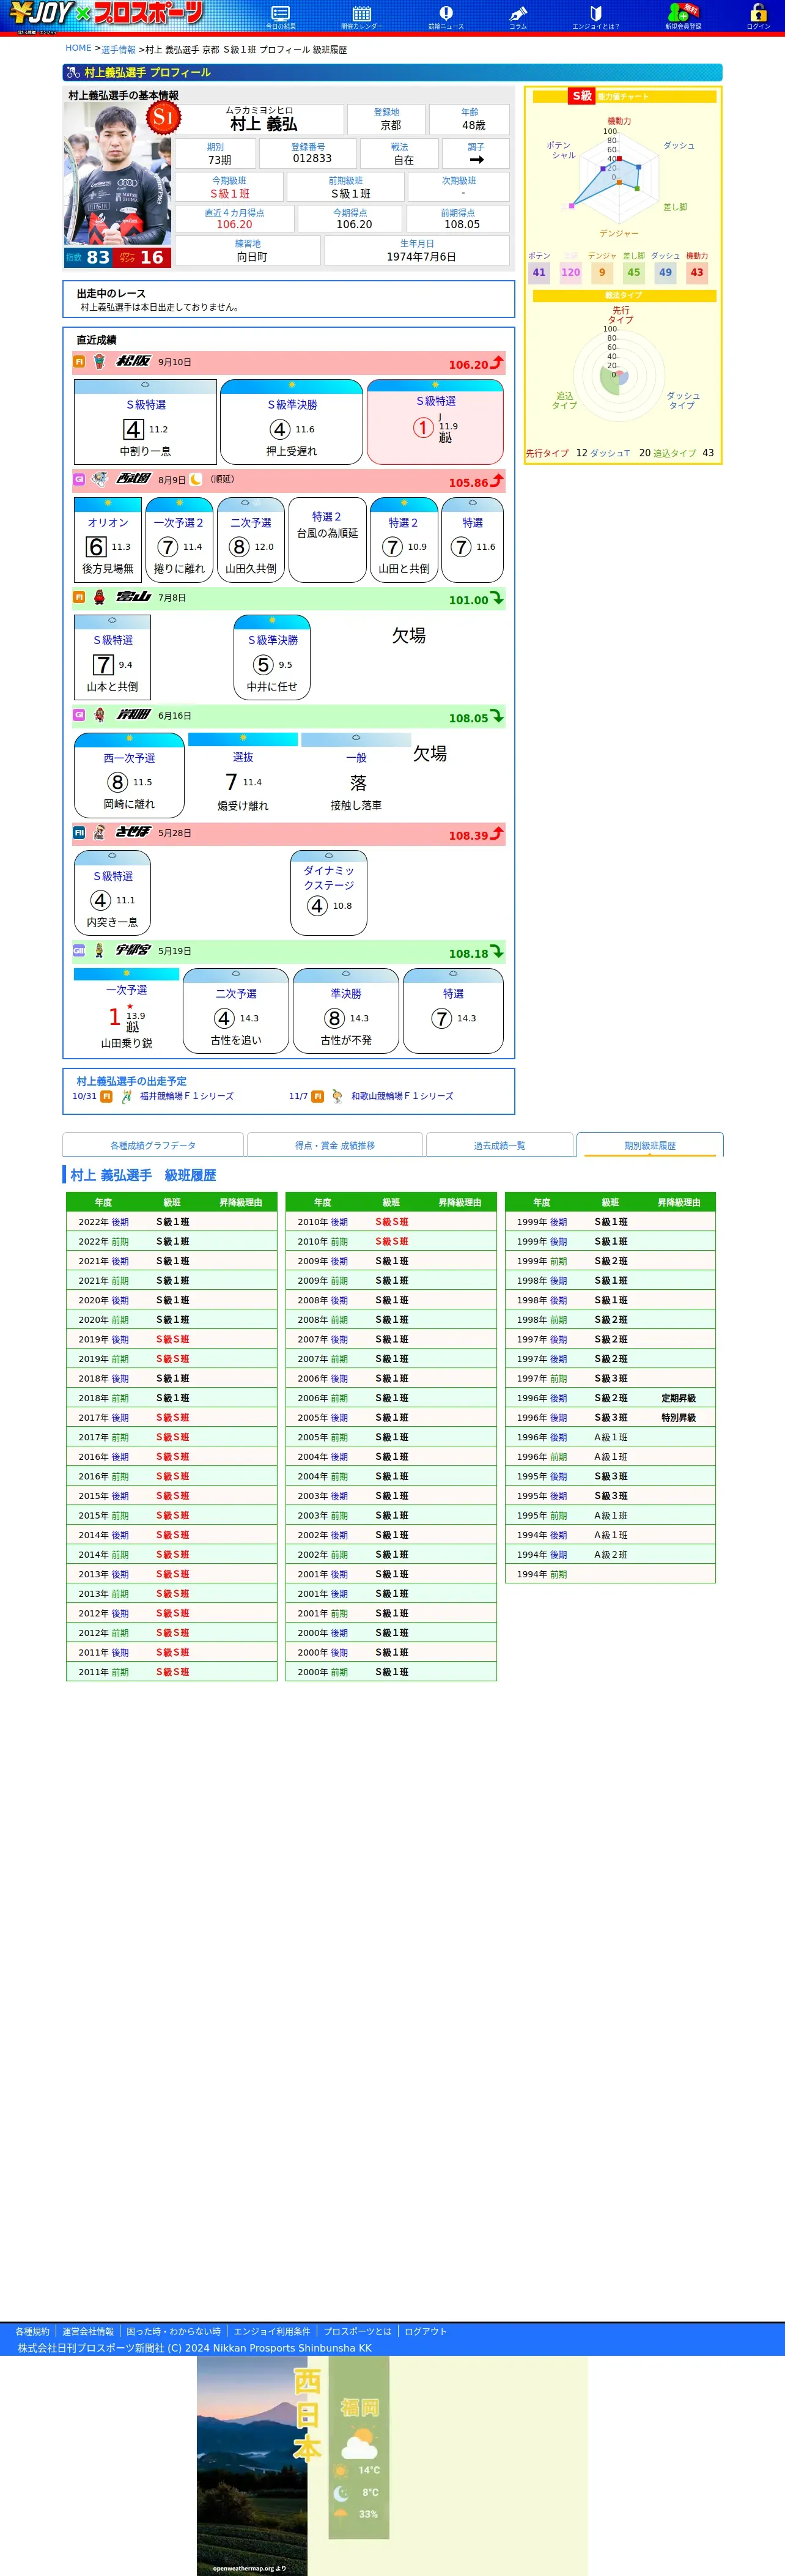Click the 練習地 向日町 field
This screenshot has width=785, height=2576.
(248, 251)
